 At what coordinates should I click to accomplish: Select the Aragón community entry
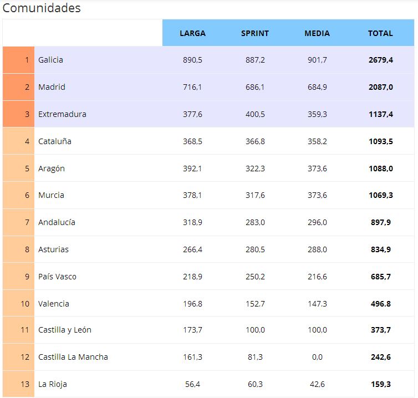coord(52,169)
